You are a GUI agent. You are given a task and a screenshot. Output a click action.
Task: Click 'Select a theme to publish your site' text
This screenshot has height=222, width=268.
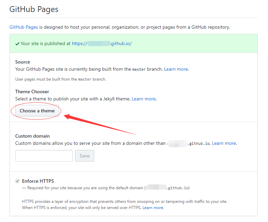(73, 99)
